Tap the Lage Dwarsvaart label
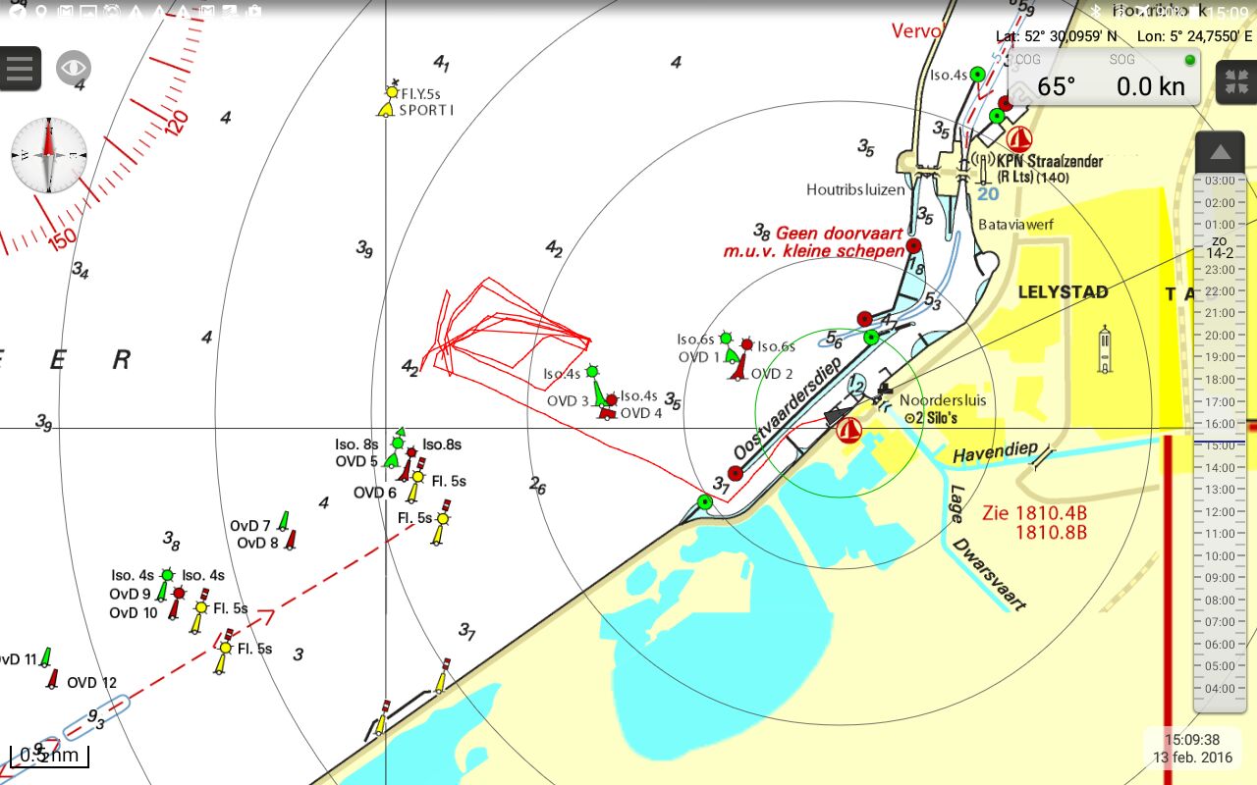This screenshot has height=785, width=1257. 988,549
